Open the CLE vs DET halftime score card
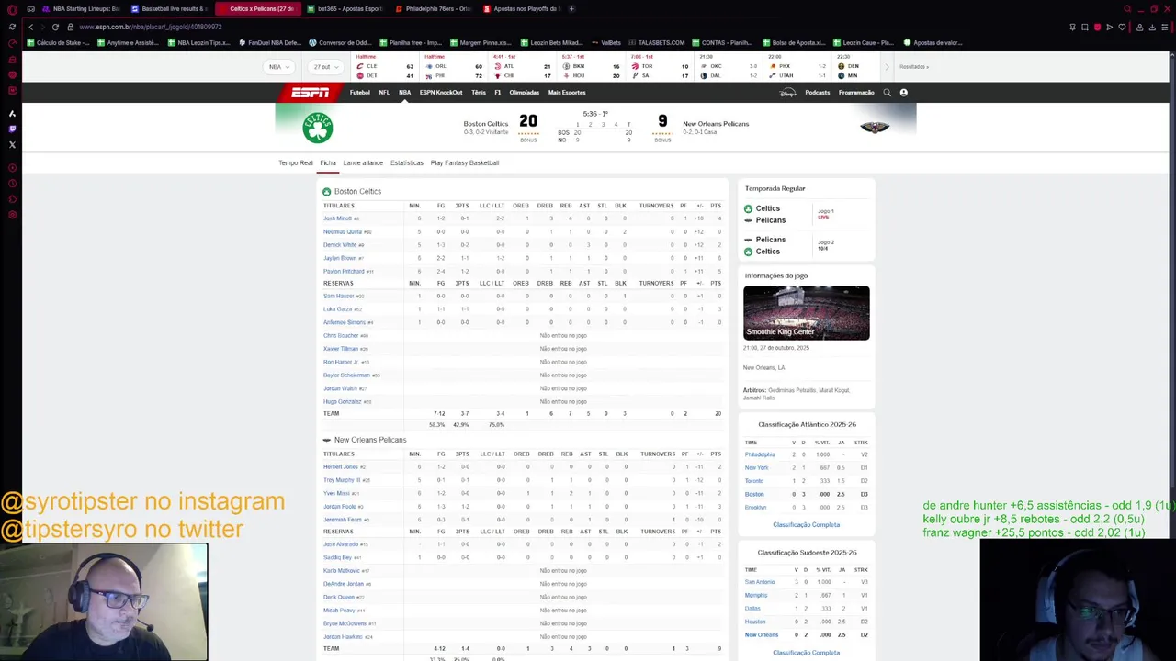1176x661 pixels. [384, 67]
